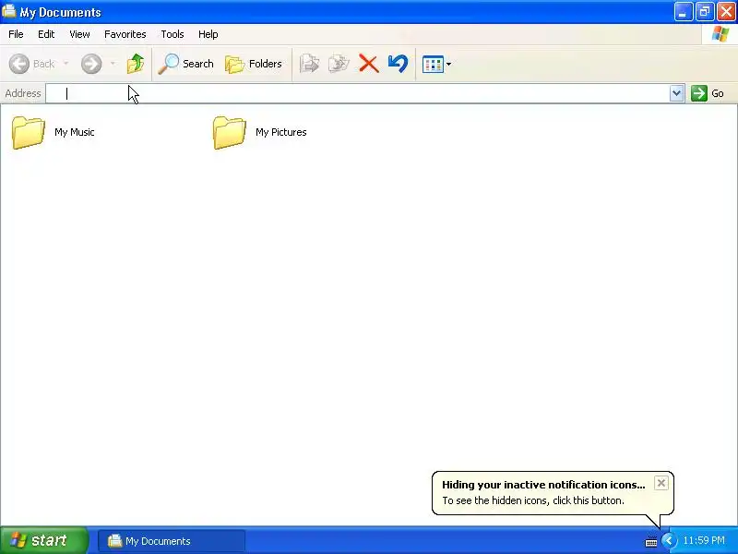Viewport: 738px width, 554px height.
Task: Expand the Forward history dropdown arrow
Action: [x=113, y=64]
